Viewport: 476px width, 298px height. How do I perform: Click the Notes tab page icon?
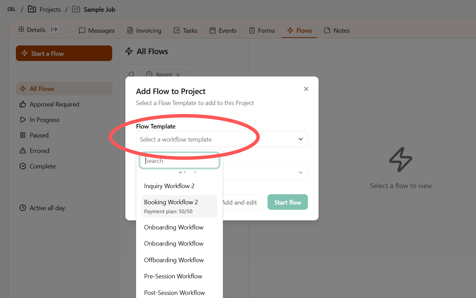(x=327, y=30)
